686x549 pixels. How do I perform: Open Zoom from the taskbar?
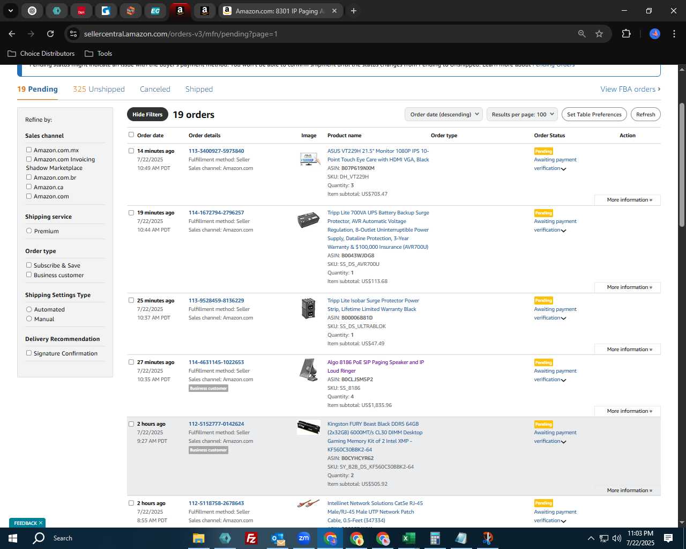click(304, 538)
